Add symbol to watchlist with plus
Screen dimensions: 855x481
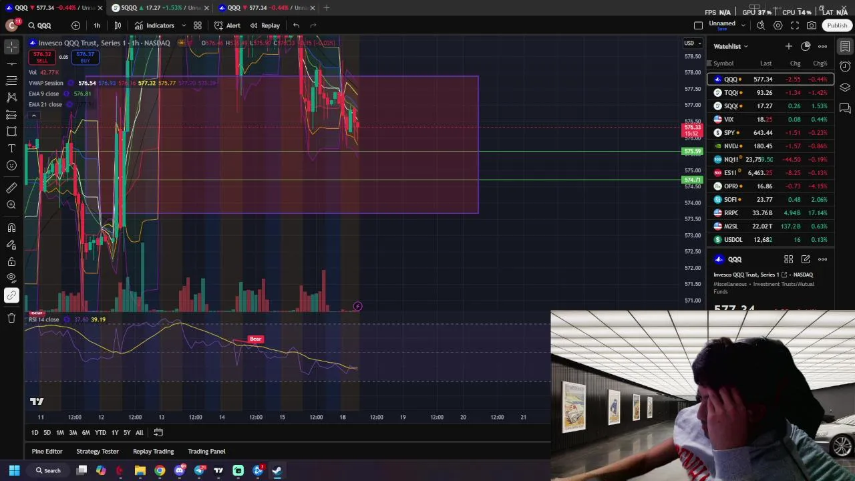click(x=789, y=46)
